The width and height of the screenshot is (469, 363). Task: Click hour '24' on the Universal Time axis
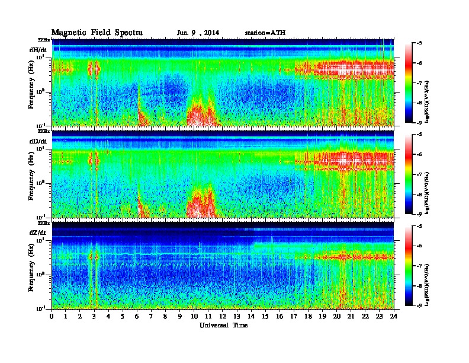pos(394,316)
